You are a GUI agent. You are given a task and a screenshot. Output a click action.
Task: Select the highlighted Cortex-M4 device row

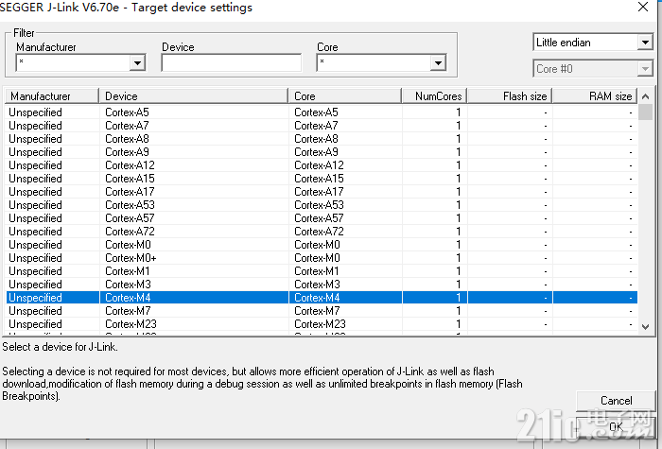pos(322,298)
